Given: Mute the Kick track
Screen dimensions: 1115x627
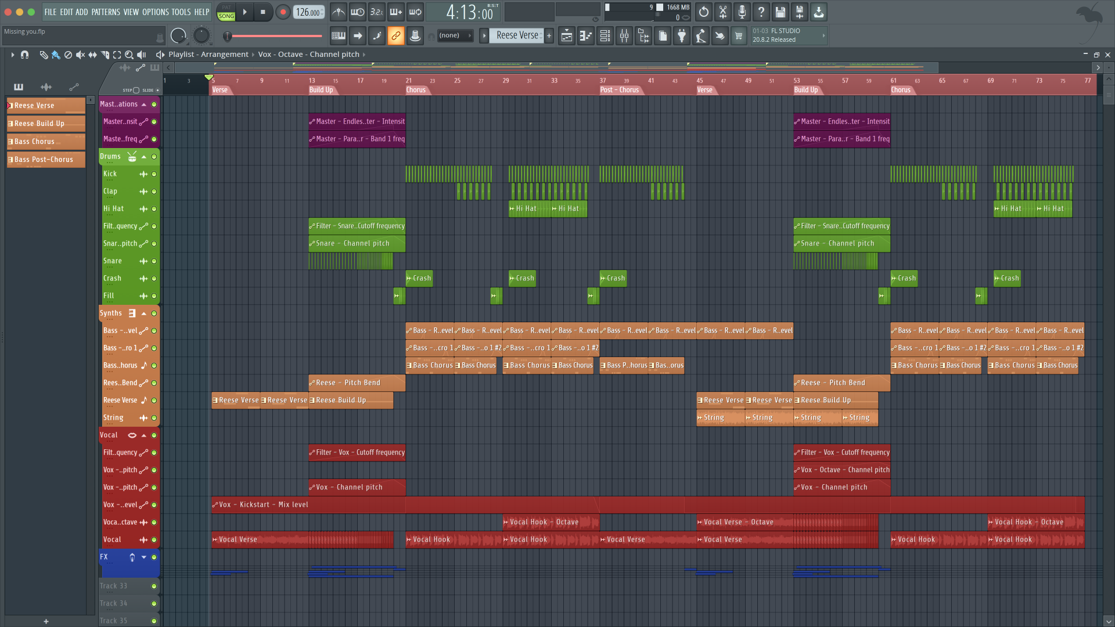Looking at the screenshot, I should click(x=154, y=174).
